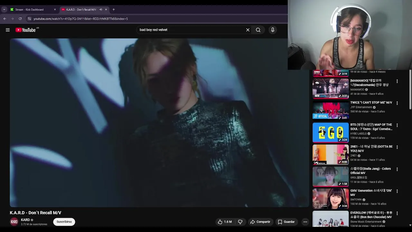The width and height of the screenshot is (412, 232).
Task: Open options menu for Stella Jang video
Action: tap(397, 169)
